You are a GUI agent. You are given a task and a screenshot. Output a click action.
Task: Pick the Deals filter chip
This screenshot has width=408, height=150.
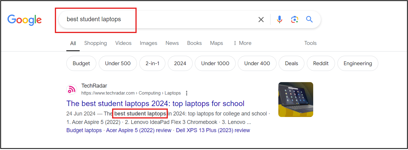(291, 63)
